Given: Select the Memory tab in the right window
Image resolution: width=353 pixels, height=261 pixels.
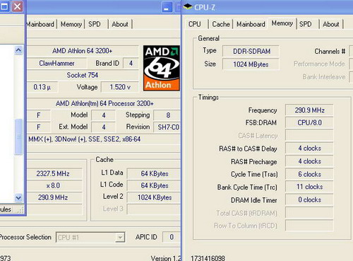Looking at the screenshot, I should tap(282, 23).
